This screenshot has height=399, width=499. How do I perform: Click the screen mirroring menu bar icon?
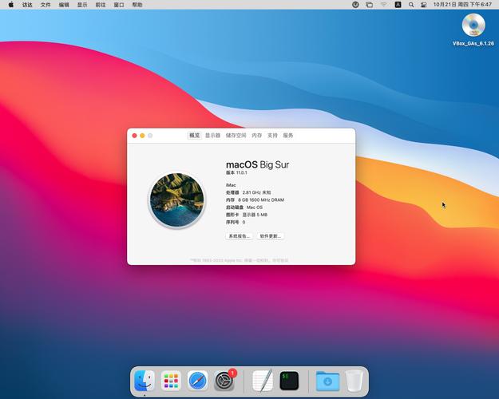coord(369,5)
